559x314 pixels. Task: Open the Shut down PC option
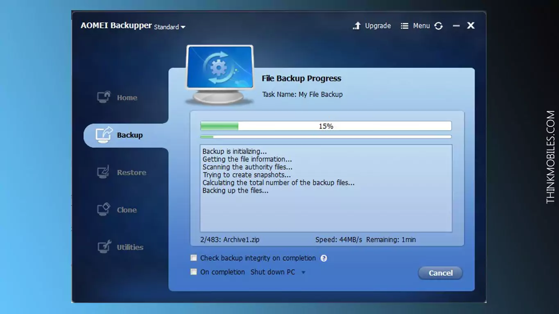click(273, 272)
